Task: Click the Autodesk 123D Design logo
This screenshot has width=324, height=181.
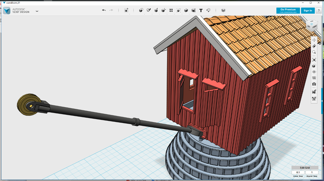Action: click(7, 11)
